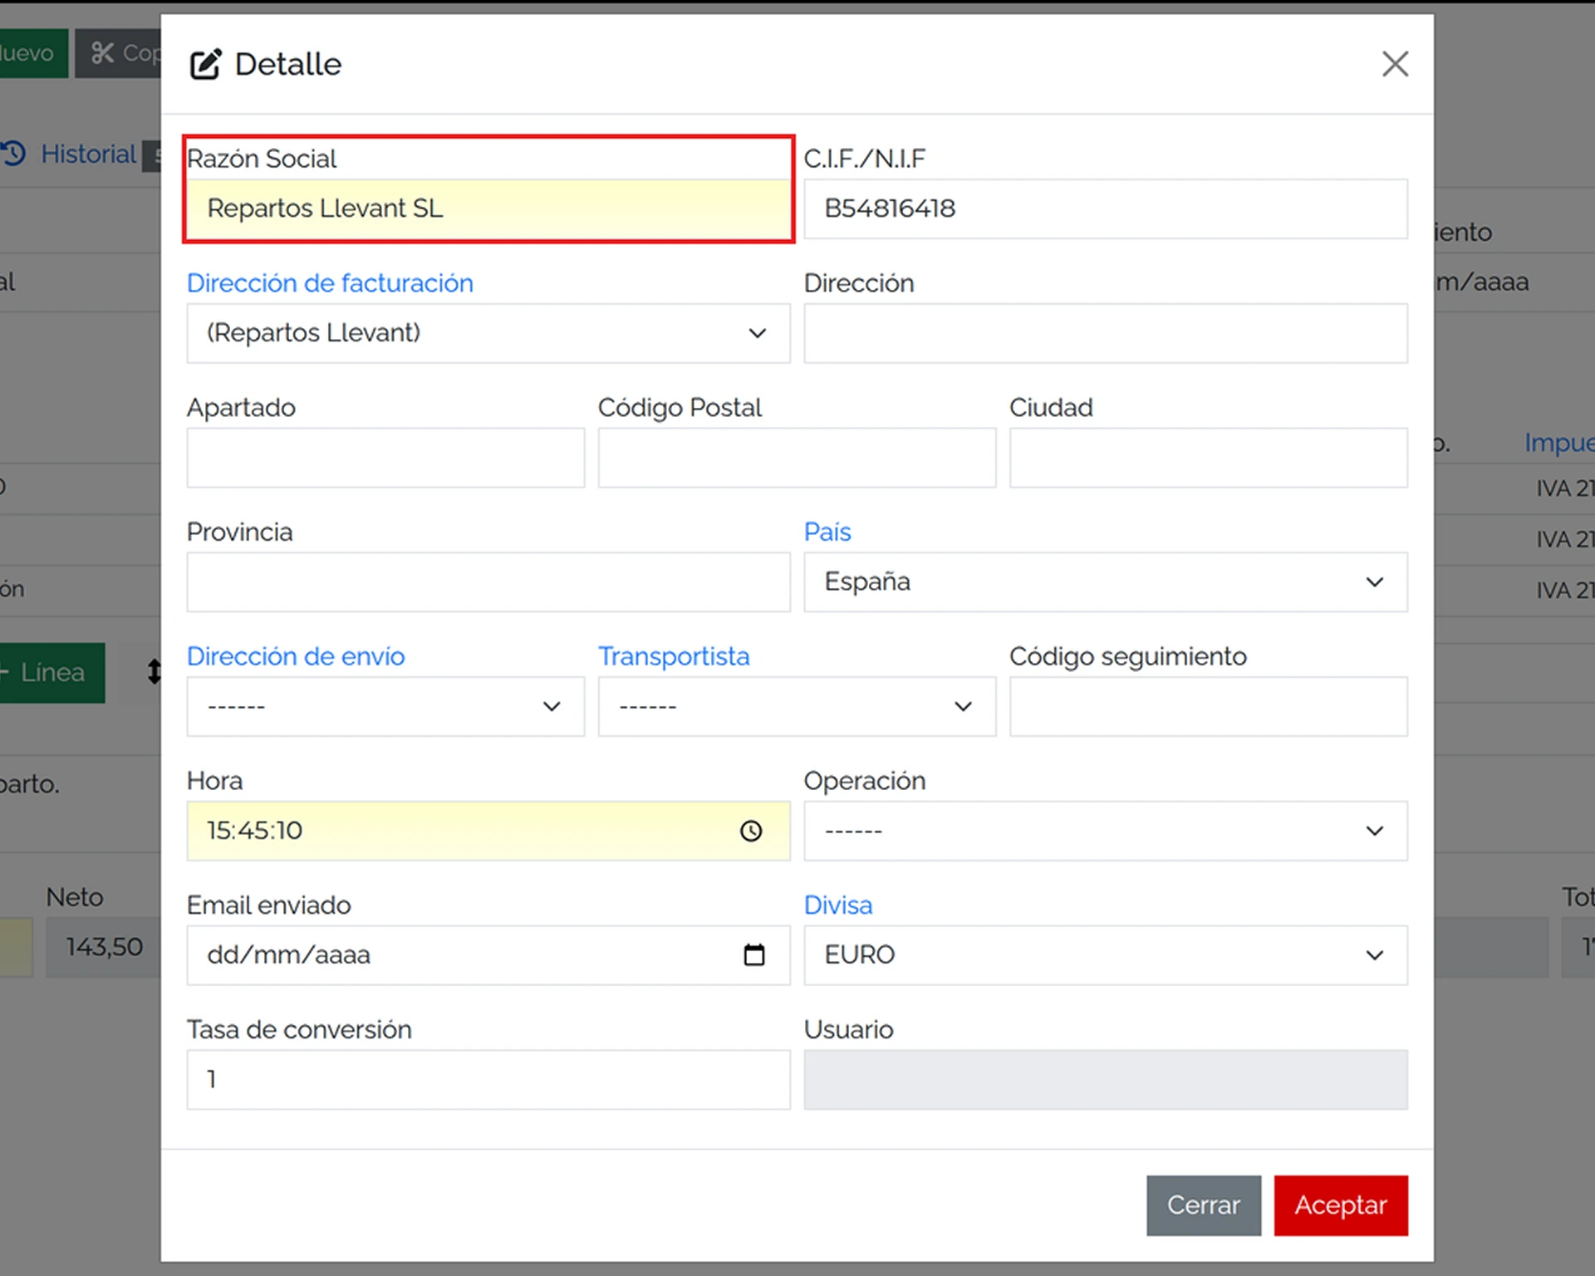Click the Dirección input field
This screenshot has height=1276, width=1595.
[1105, 333]
